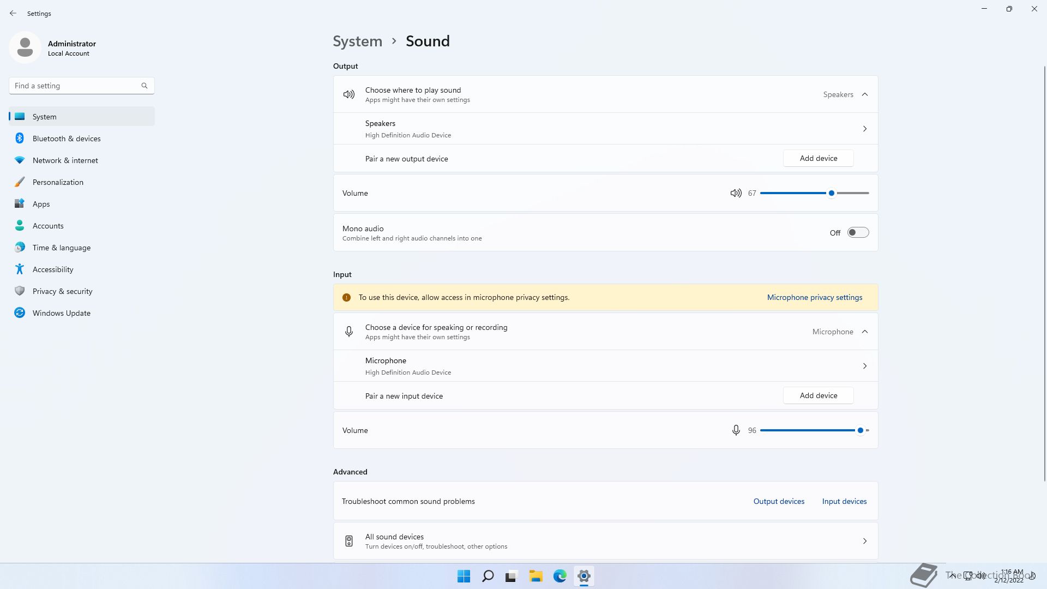Click the Find a setting search box
The image size is (1047, 589).
point(82,86)
